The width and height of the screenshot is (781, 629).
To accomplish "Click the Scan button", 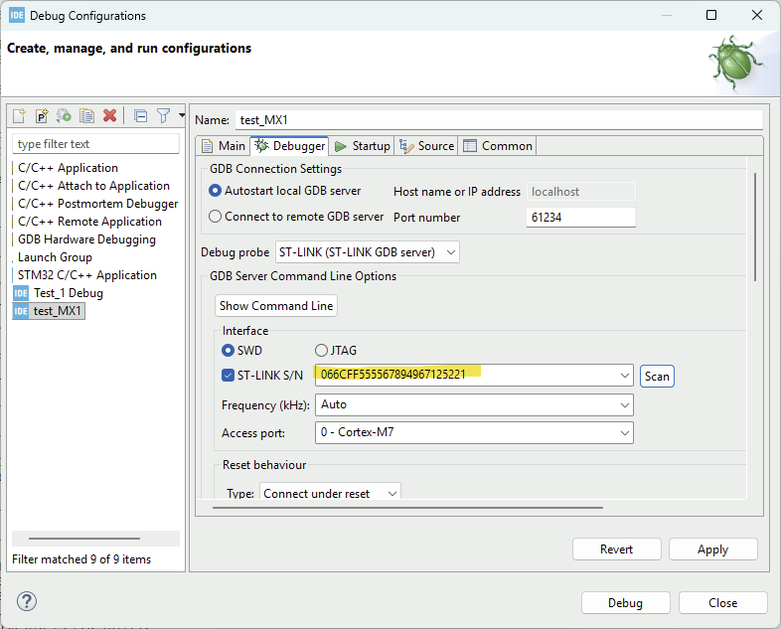I will [x=657, y=376].
